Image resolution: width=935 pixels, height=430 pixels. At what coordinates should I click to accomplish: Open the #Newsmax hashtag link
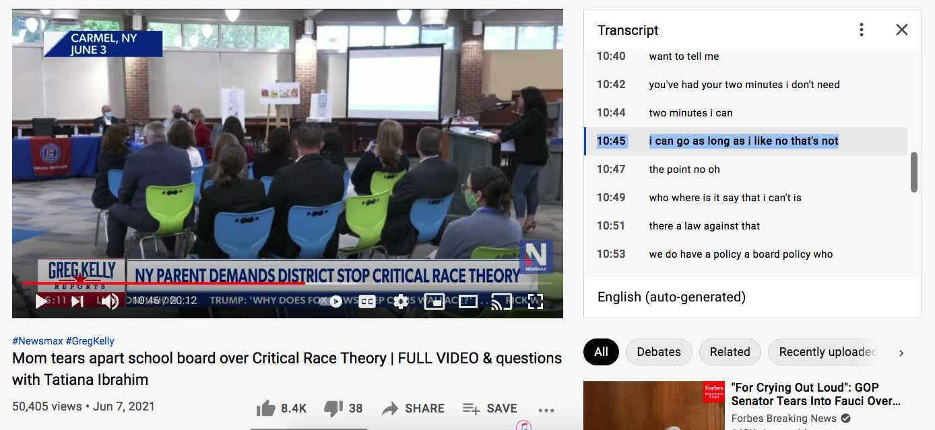[x=38, y=341]
